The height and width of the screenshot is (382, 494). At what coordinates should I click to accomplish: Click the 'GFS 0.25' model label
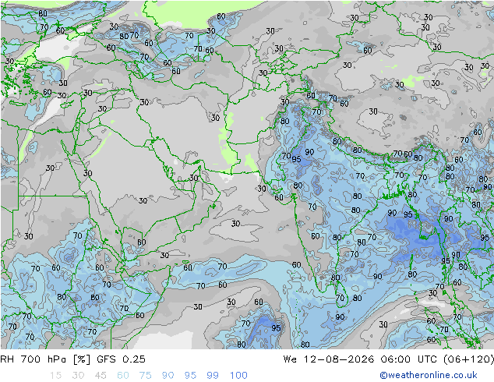click(x=121, y=359)
